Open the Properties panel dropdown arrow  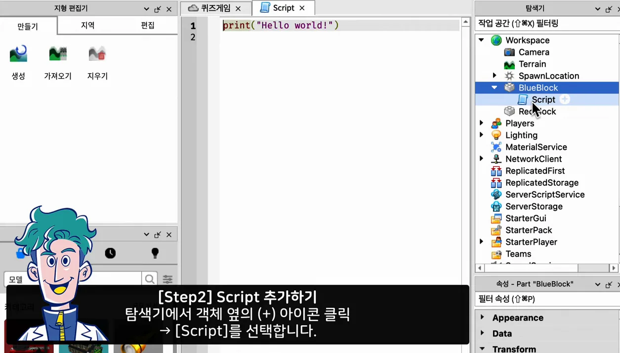[598, 284]
